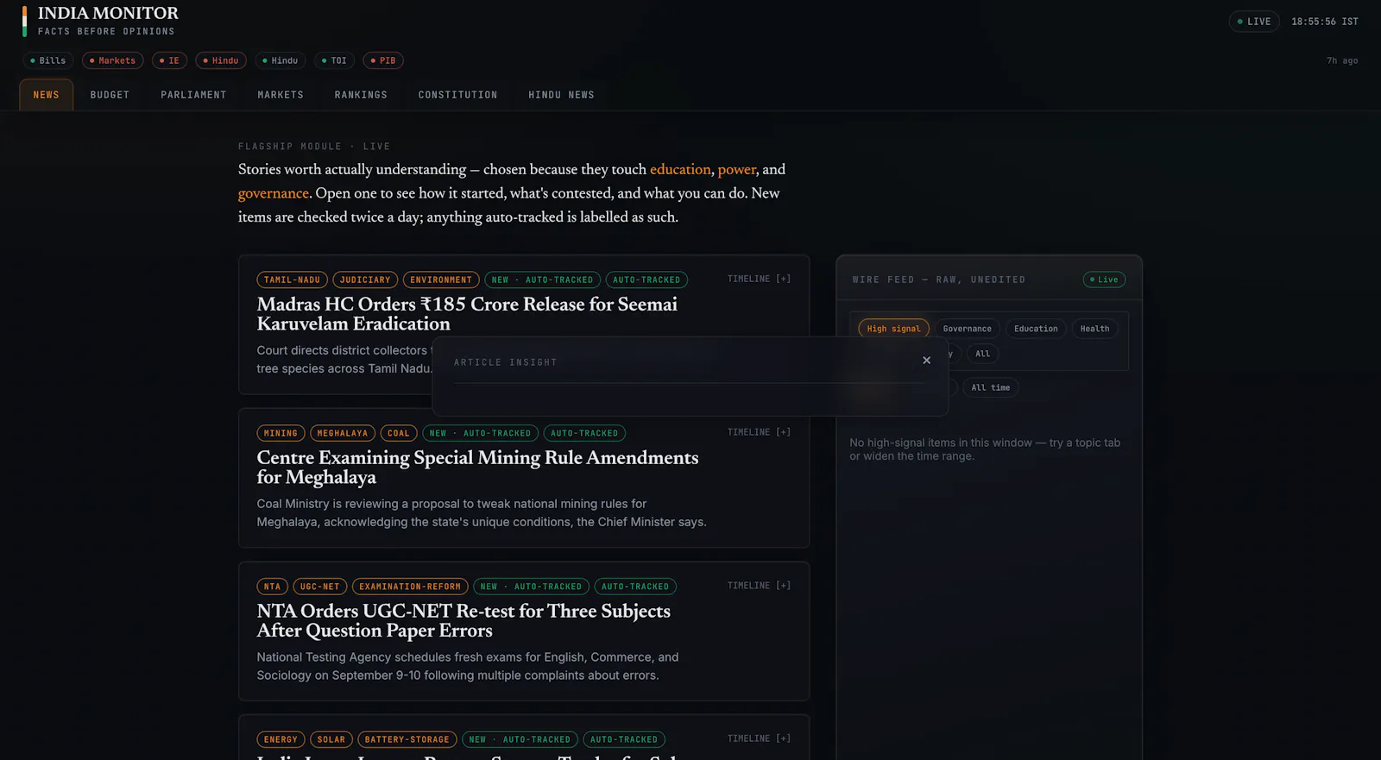Expand Timeline for the Energy Solar story

click(759, 738)
